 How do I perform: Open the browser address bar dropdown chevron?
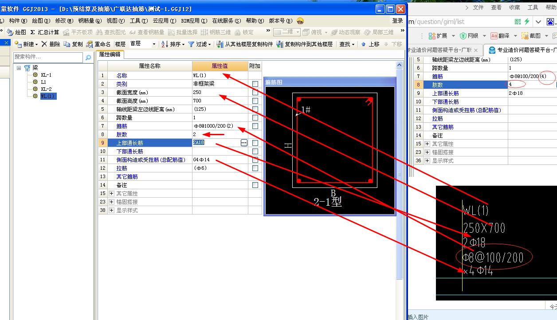click(538, 21)
